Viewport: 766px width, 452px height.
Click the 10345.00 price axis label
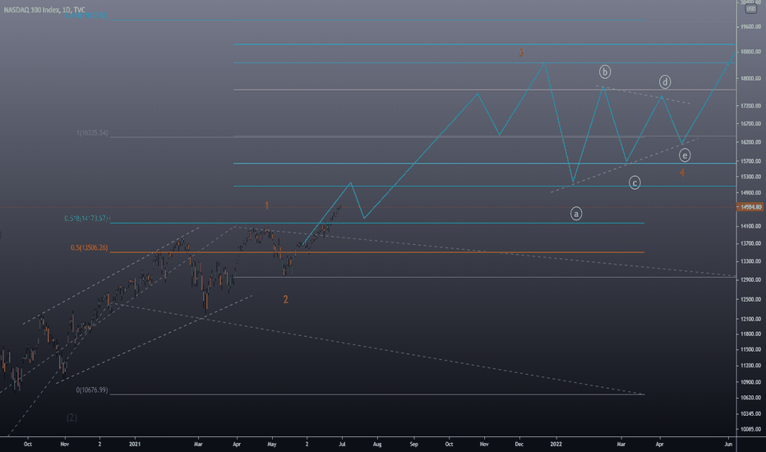pyautogui.click(x=751, y=414)
